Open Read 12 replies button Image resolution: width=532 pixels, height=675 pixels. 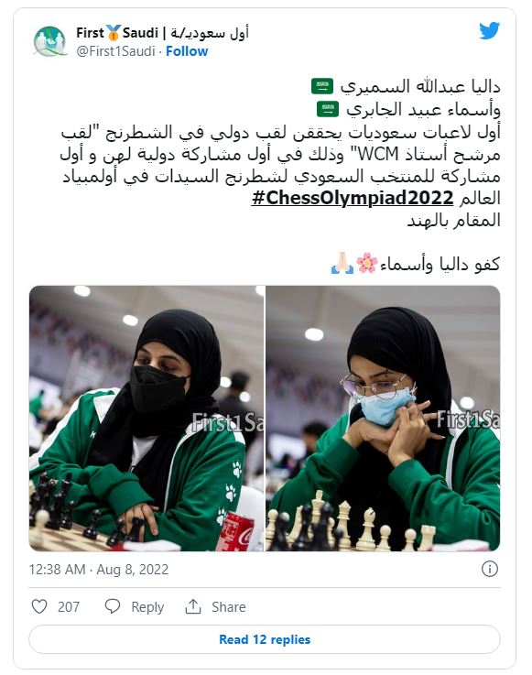coord(265,639)
